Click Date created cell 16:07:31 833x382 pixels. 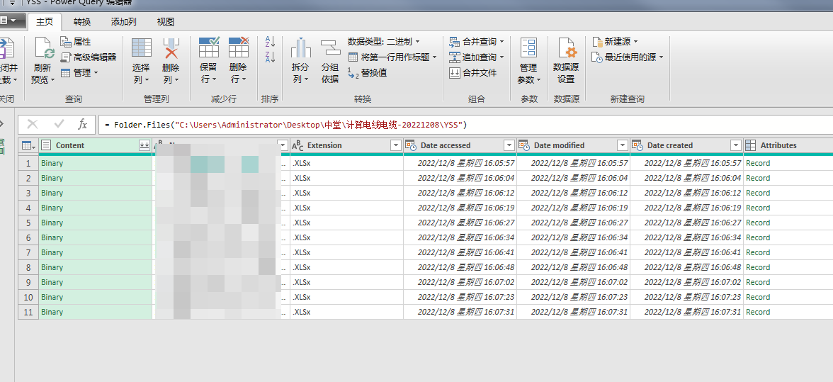point(686,312)
